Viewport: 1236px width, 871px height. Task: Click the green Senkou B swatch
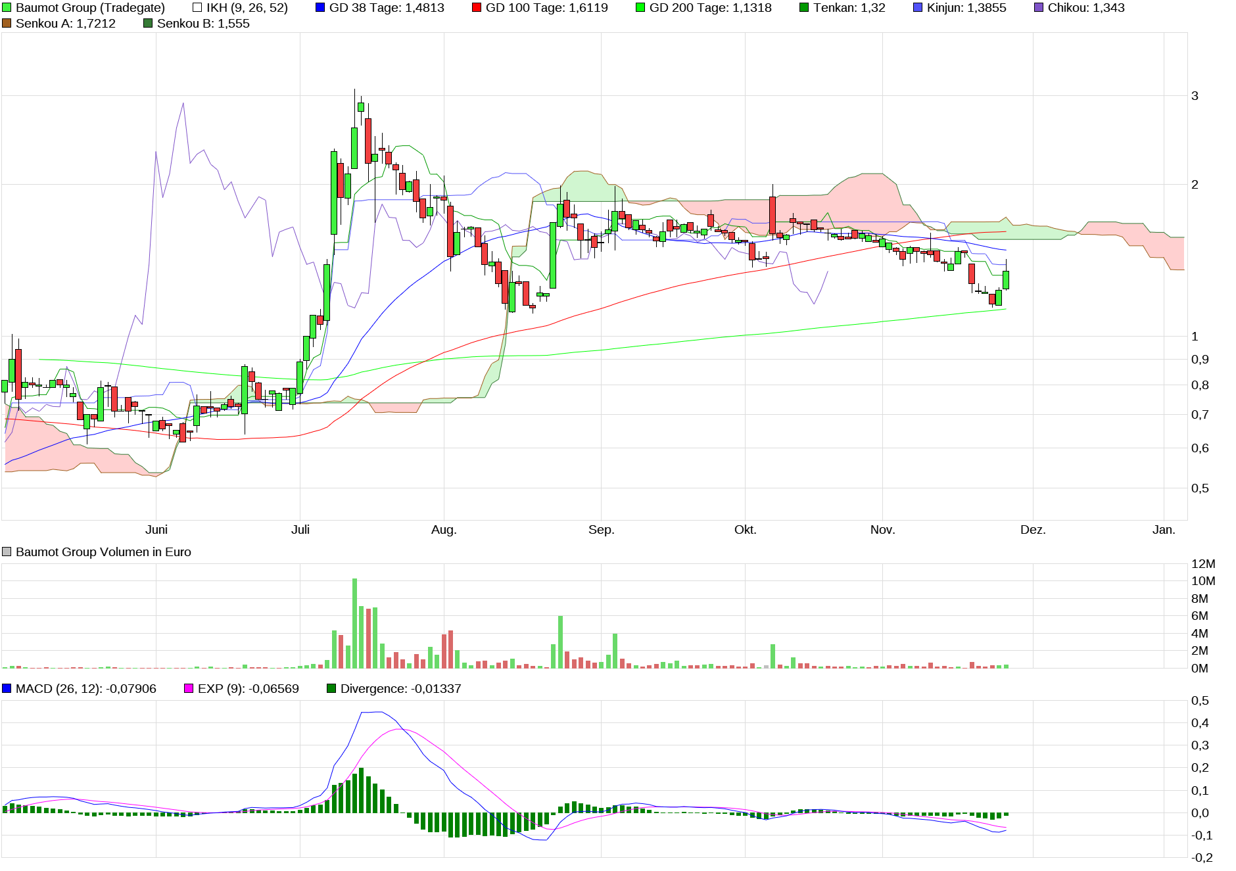click(148, 24)
